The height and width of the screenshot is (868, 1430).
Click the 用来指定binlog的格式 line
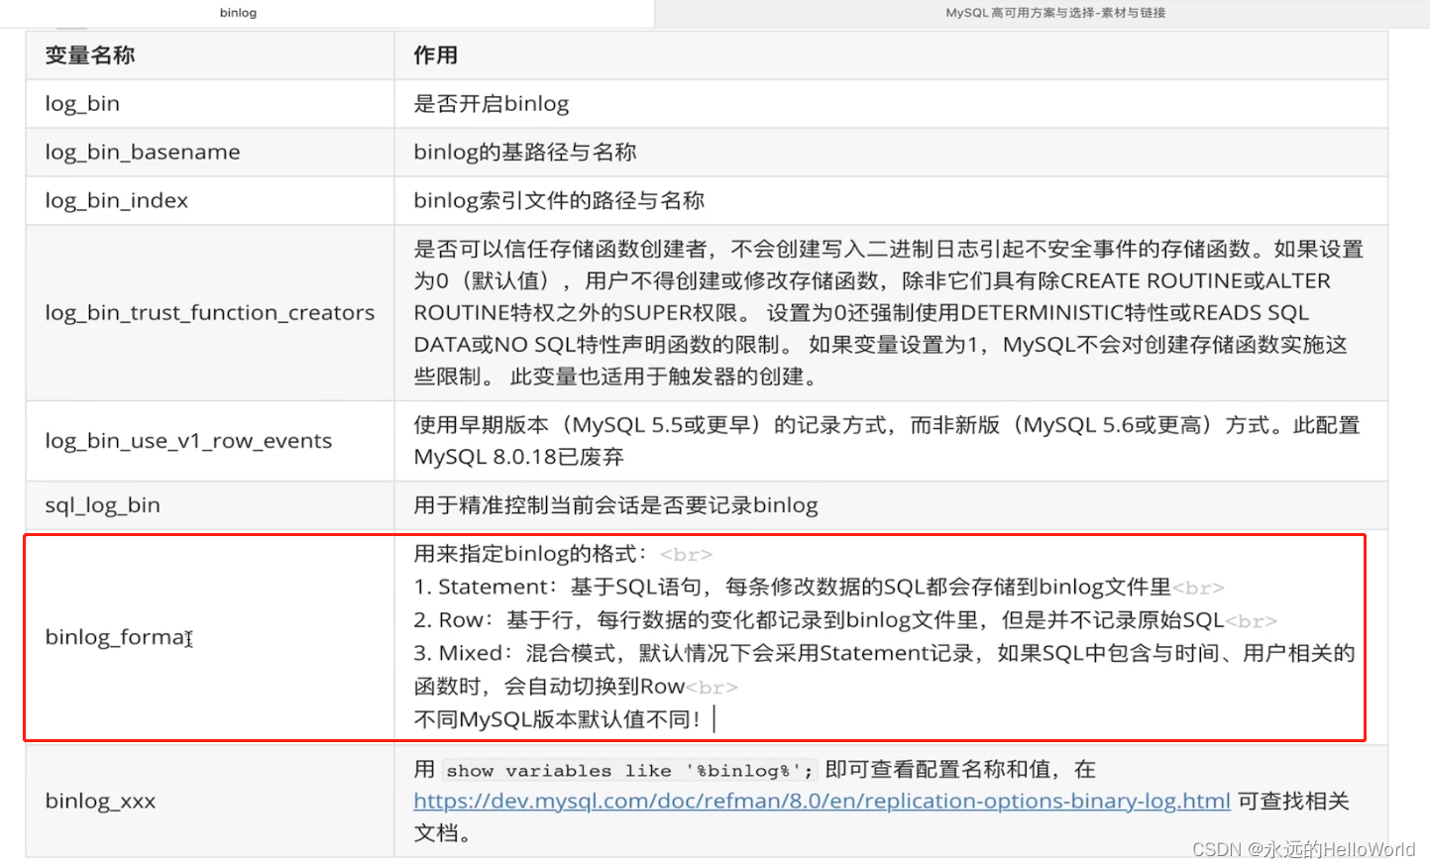pyautogui.click(x=563, y=554)
